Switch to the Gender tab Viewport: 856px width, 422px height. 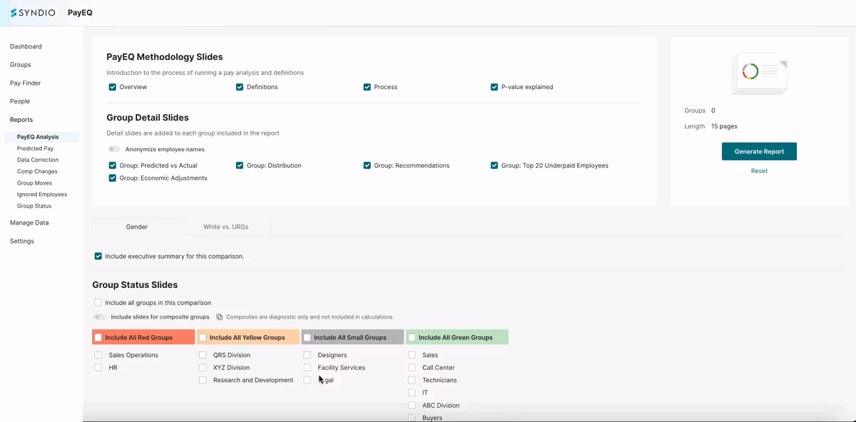pos(137,227)
